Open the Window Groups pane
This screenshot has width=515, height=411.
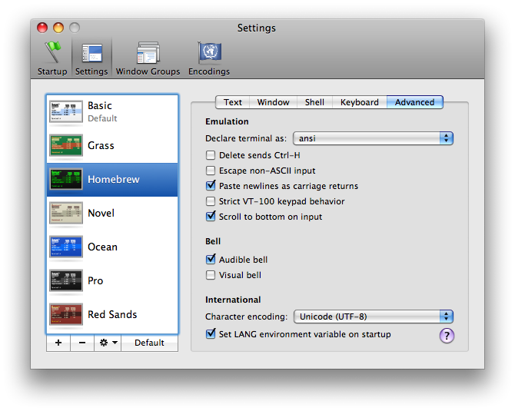[x=148, y=58]
